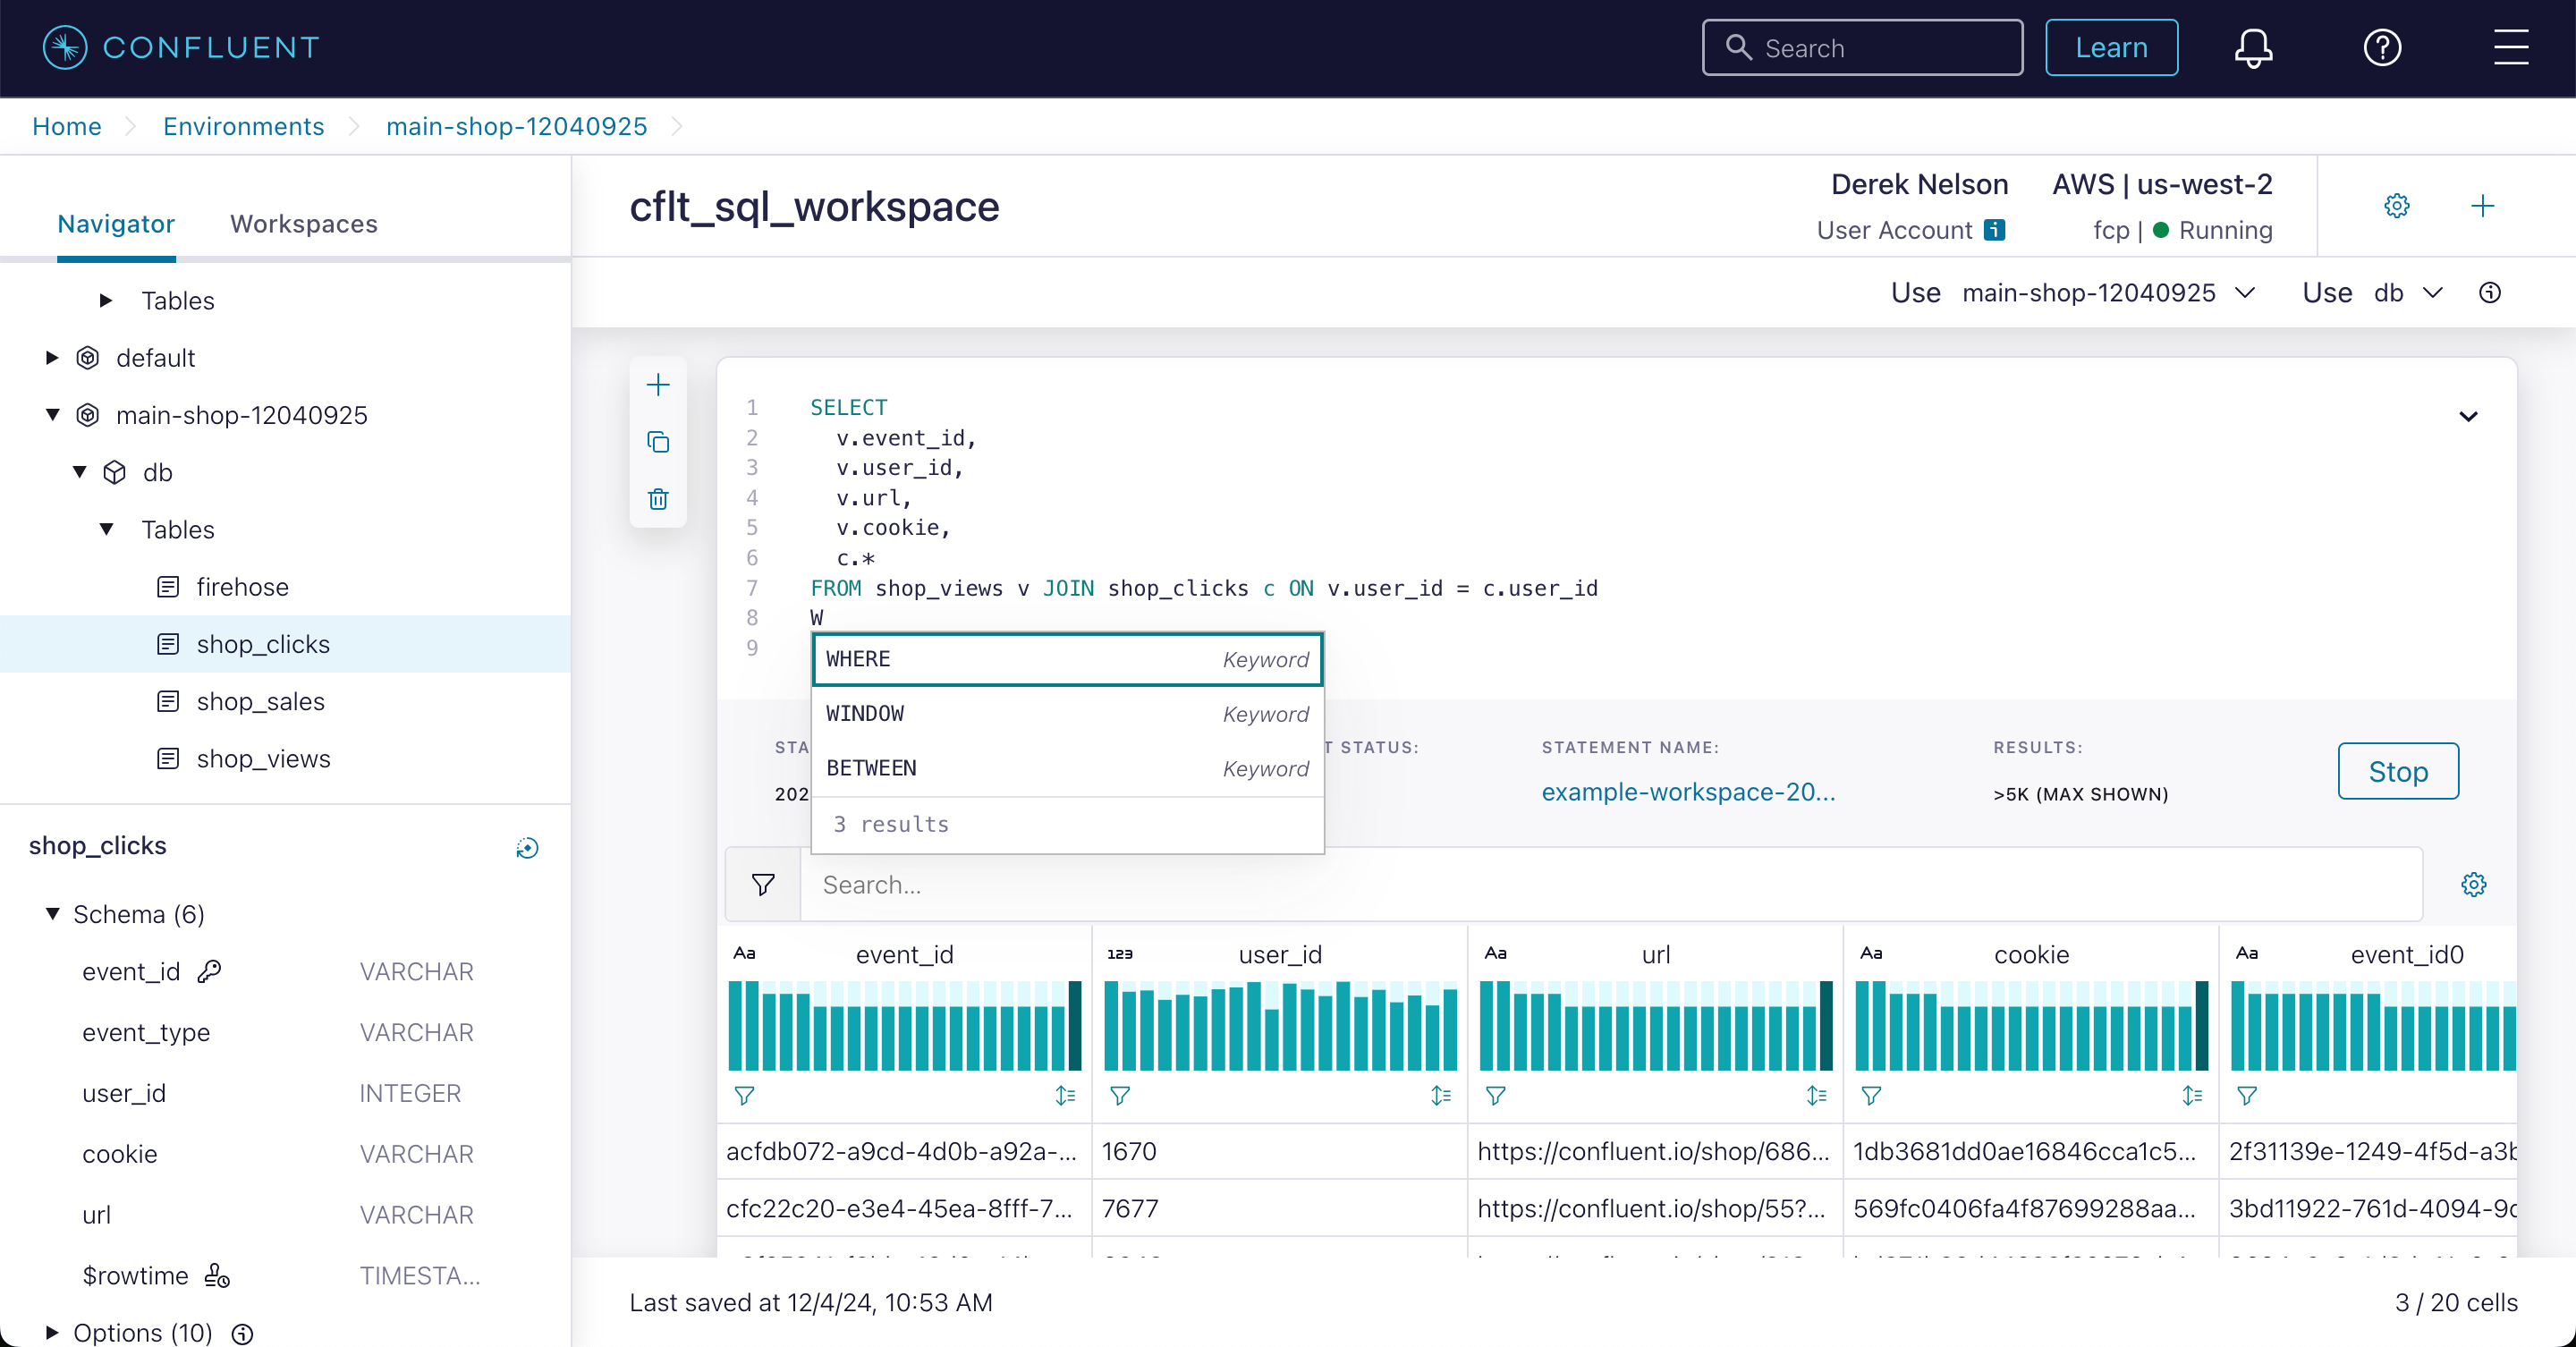
Task: Refresh the shop_clicks schema panel
Action: [527, 848]
